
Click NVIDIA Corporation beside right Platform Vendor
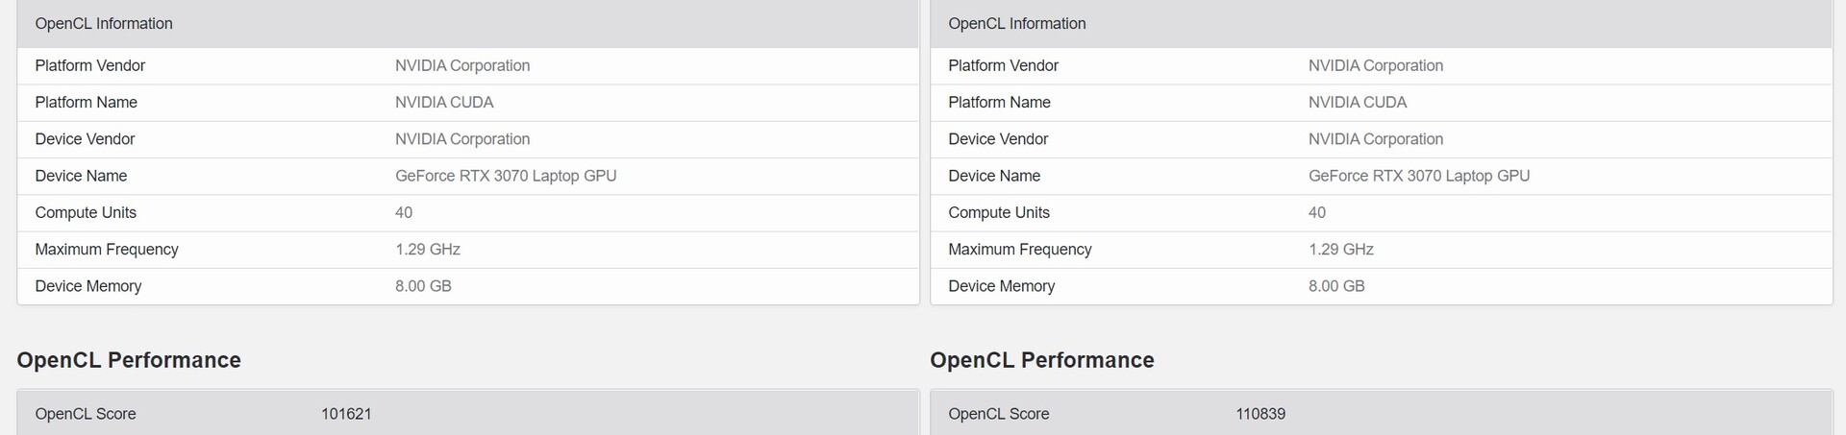point(1375,65)
